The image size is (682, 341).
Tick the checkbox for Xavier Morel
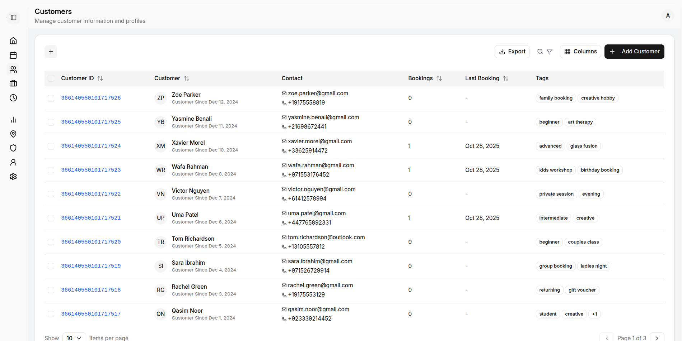[51, 146]
